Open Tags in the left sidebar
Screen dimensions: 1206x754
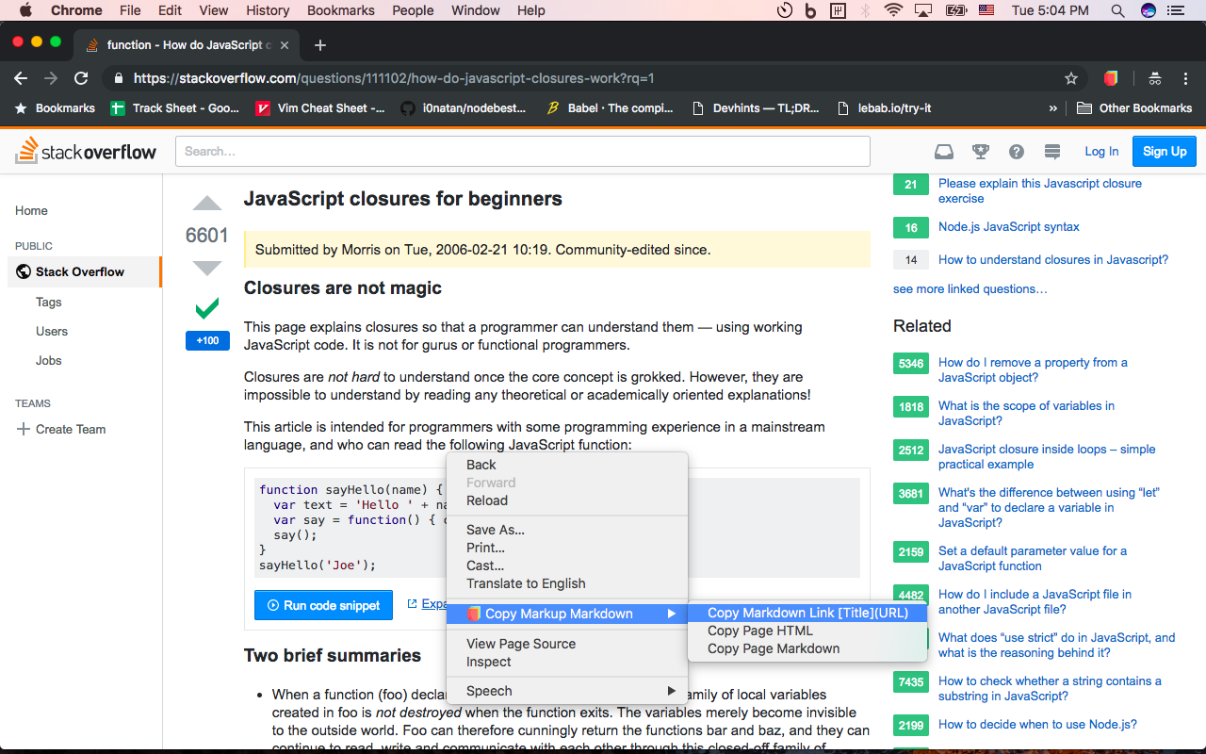click(x=49, y=303)
